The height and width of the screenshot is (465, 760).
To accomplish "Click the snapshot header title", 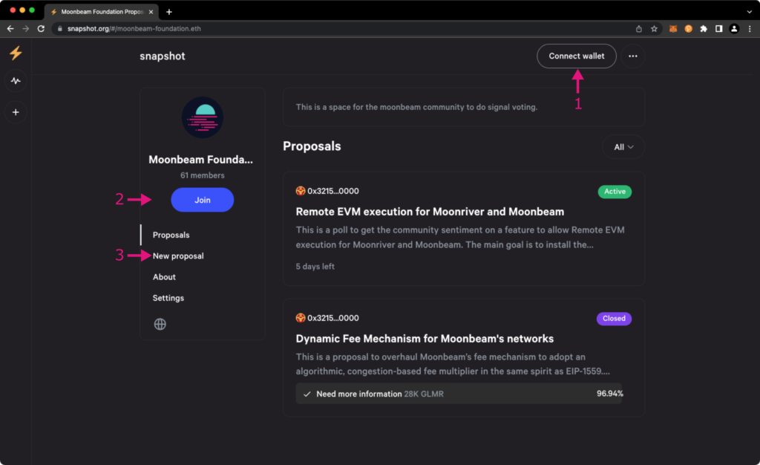I will point(163,56).
